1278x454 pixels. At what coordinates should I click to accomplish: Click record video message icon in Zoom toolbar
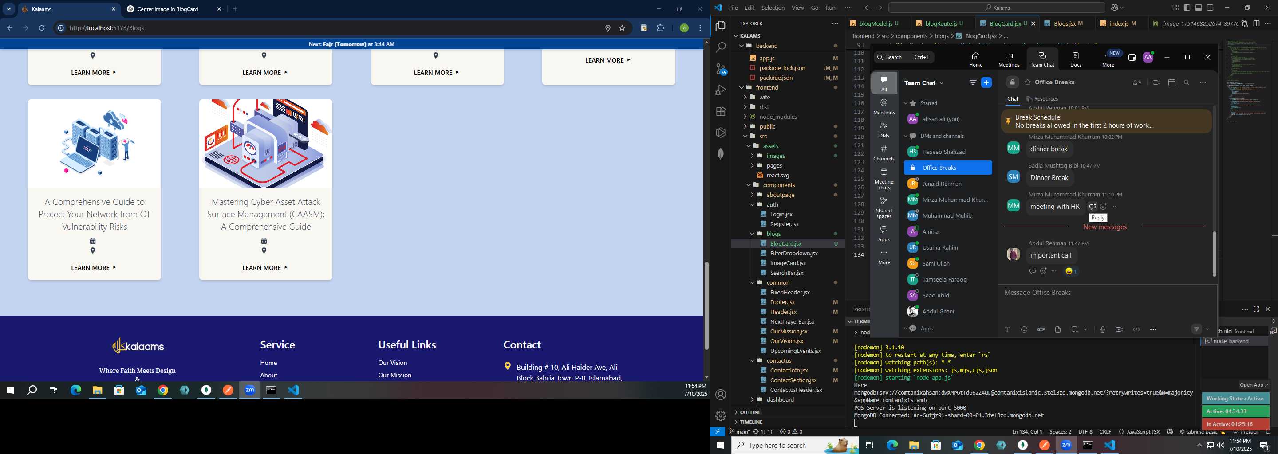coord(1119,329)
